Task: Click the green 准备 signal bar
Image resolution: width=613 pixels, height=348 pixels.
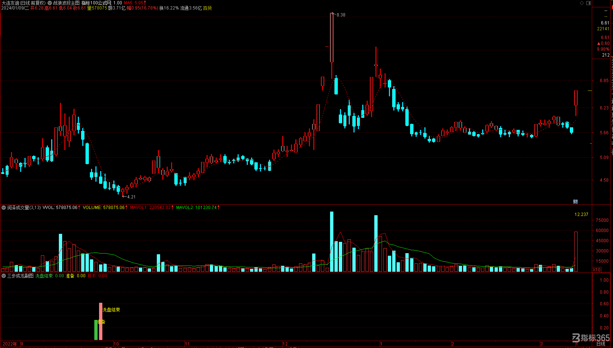Action: pyautogui.click(x=96, y=330)
